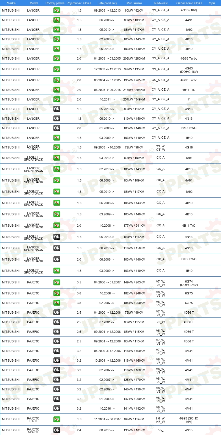221x435 pixels.
Task: Click production years 08.2015 -> cell
Action: [x=107, y=430]
